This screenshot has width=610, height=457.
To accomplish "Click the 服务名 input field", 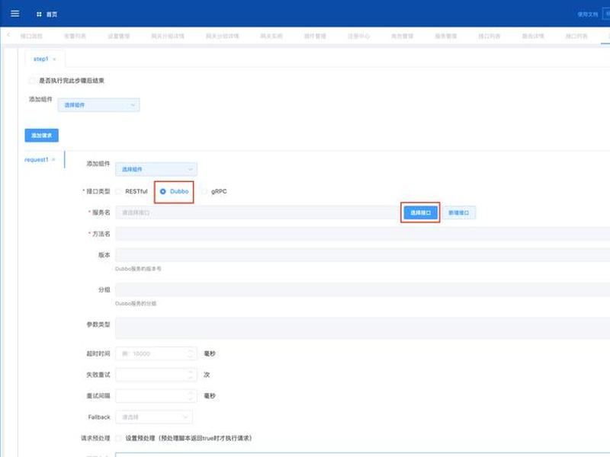I will pos(257,213).
